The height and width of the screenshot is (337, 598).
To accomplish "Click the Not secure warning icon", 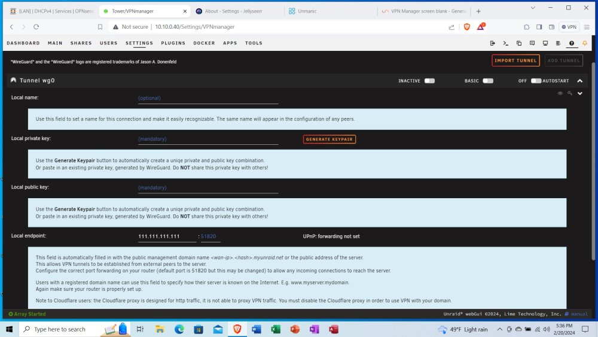I will tap(115, 27).
